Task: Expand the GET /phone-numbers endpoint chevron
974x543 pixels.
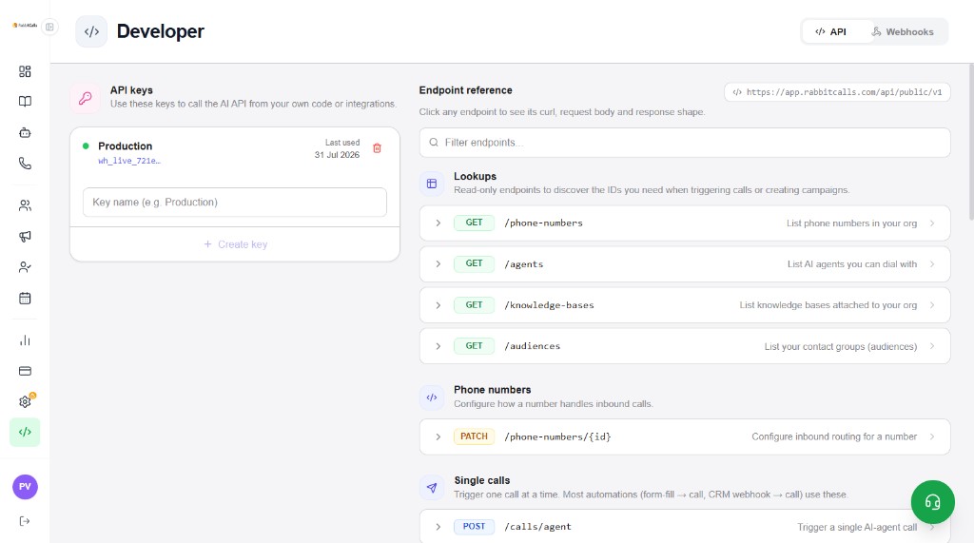Action: tap(438, 223)
